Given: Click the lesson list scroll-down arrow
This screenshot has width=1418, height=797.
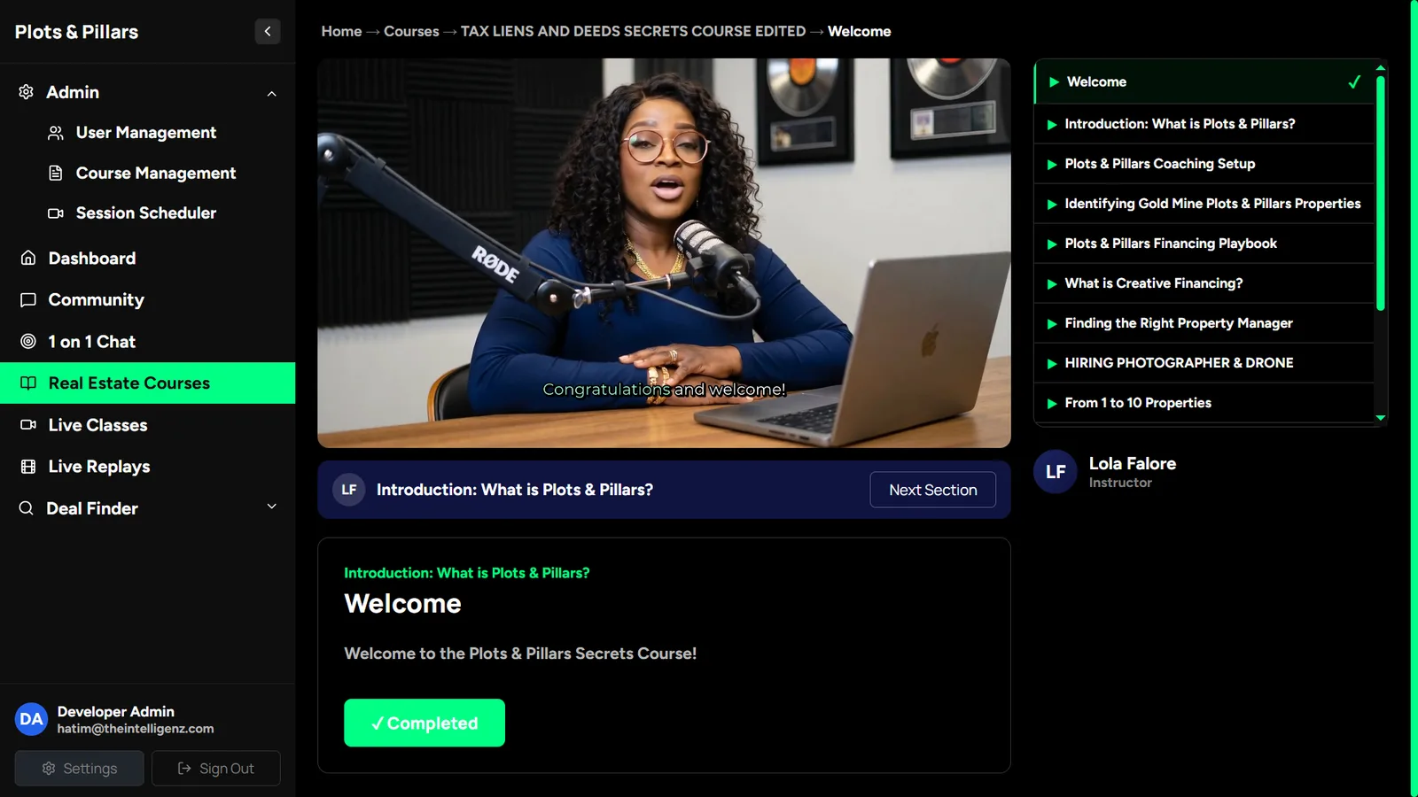Looking at the screenshot, I should pyautogui.click(x=1381, y=418).
